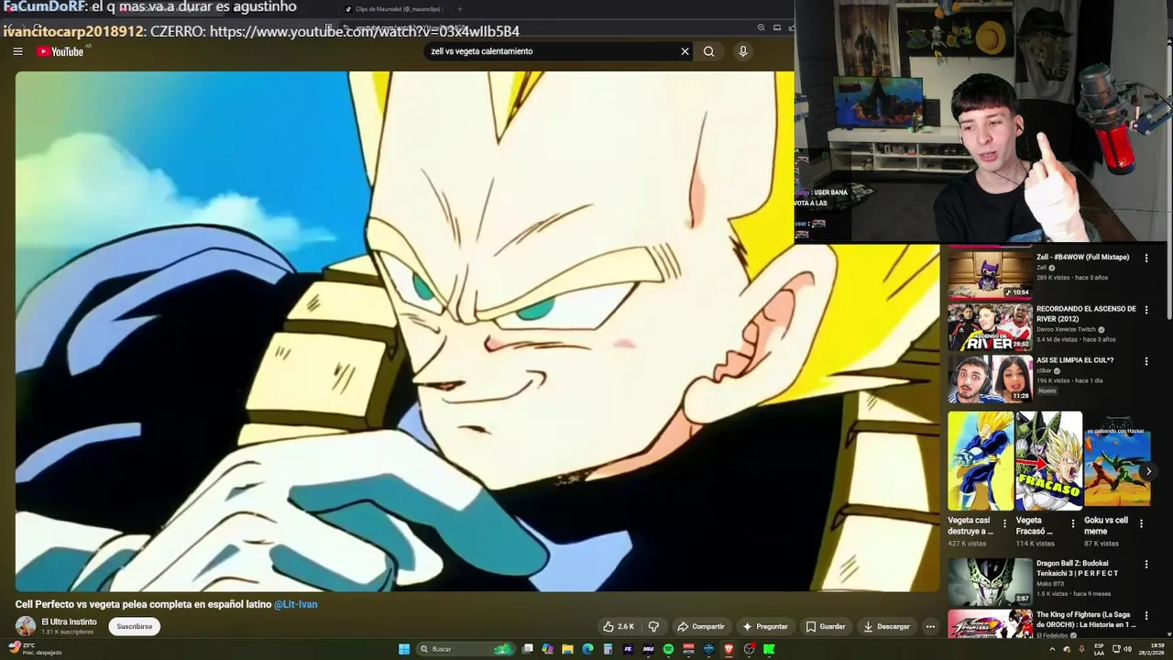
Task: Open volume control from speaker tray icon
Action: click(1128, 649)
